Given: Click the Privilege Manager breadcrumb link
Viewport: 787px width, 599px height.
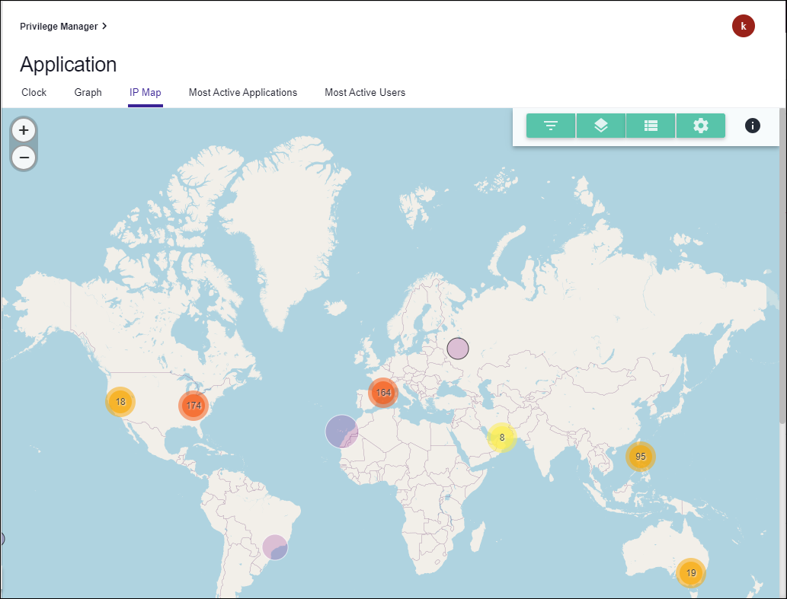Looking at the screenshot, I should pyautogui.click(x=58, y=25).
